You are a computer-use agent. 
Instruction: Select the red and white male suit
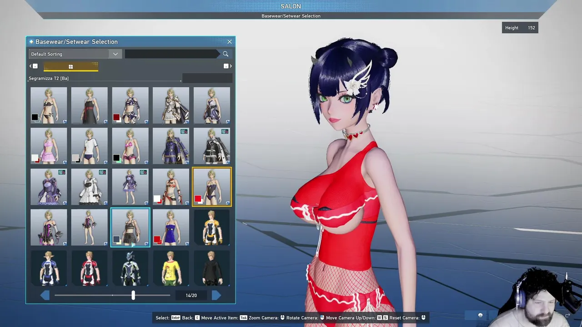click(x=90, y=268)
